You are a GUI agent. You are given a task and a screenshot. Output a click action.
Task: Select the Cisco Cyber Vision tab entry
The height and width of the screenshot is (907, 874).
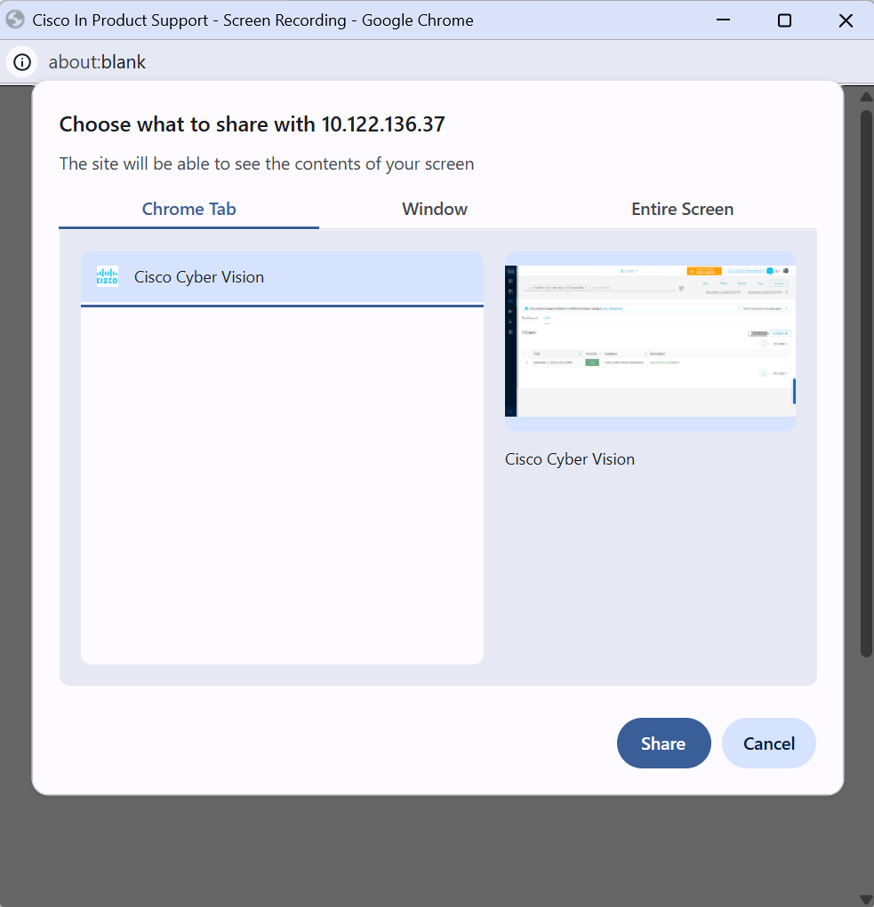282,277
